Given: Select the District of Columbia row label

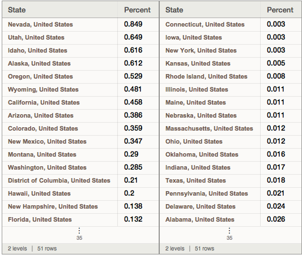Looking at the screenshot, I should pos(59,180).
